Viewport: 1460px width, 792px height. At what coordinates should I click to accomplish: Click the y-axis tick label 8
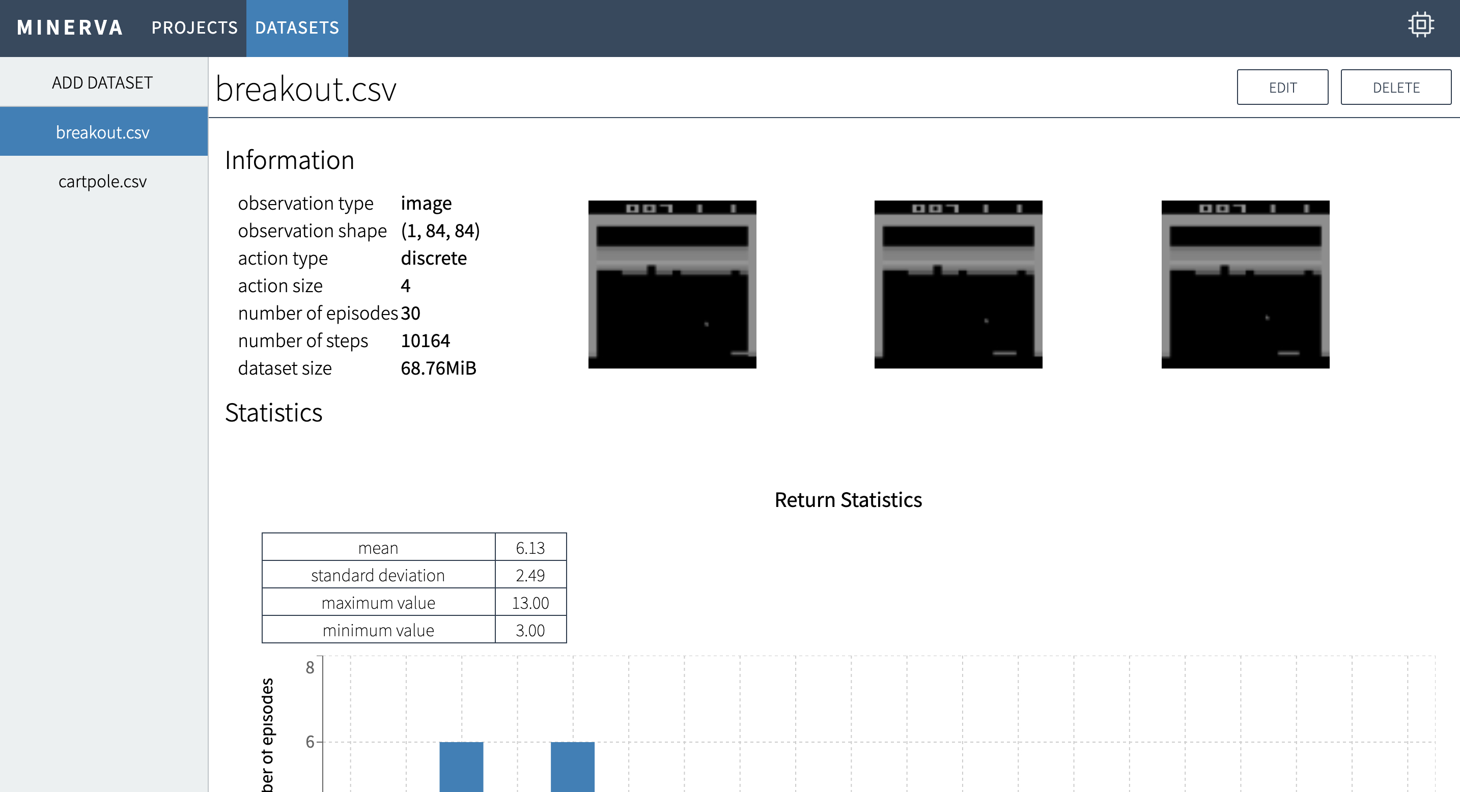[310, 667]
